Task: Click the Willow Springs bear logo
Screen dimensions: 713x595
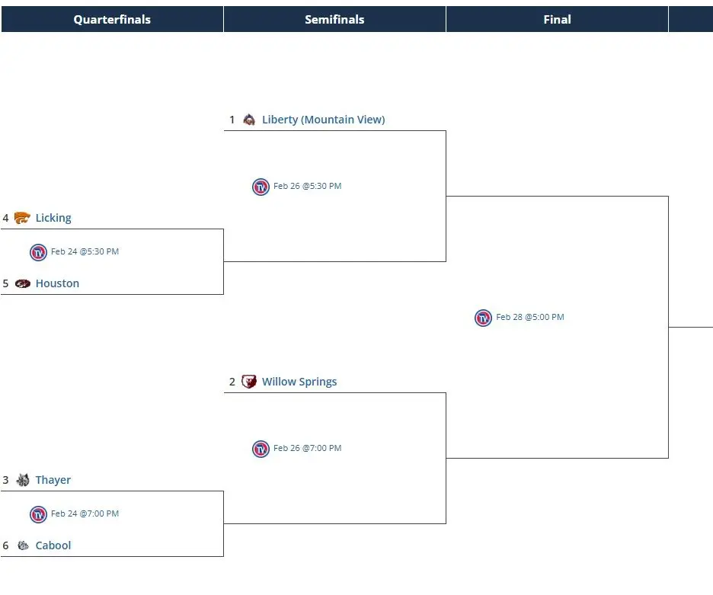Action: click(249, 381)
